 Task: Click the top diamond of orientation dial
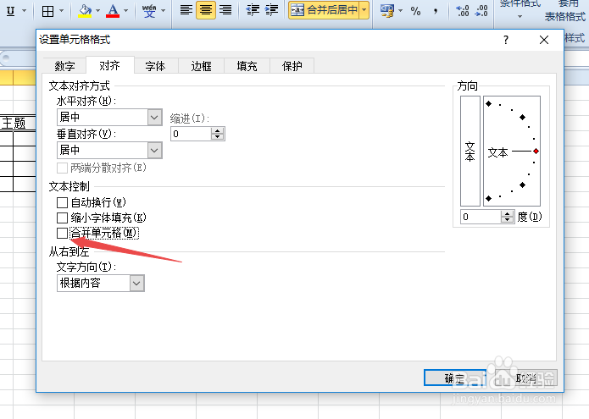(488, 103)
